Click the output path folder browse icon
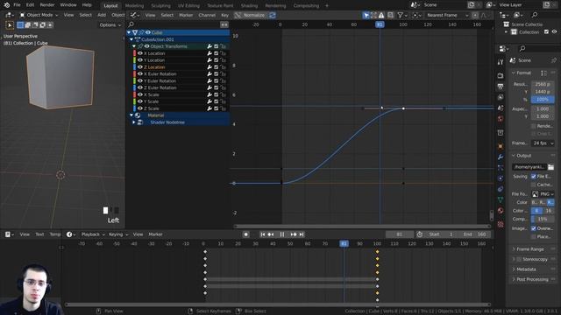The width and height of the screenshot is (561, 315). point(550,167)
